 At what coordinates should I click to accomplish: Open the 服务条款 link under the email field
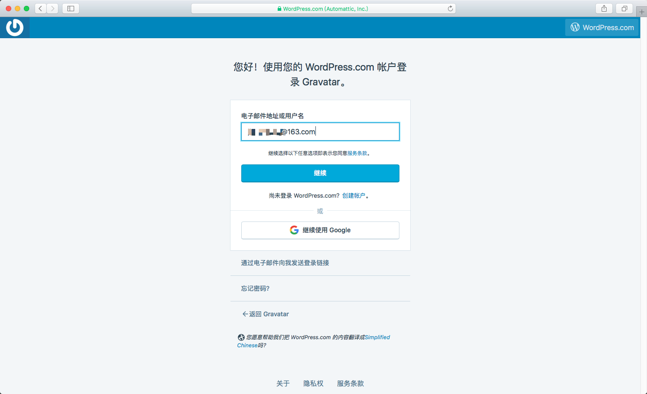tap(357, 153)
